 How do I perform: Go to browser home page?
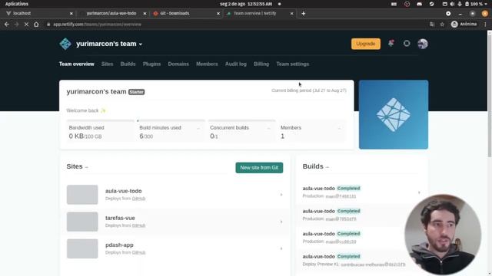36,24
